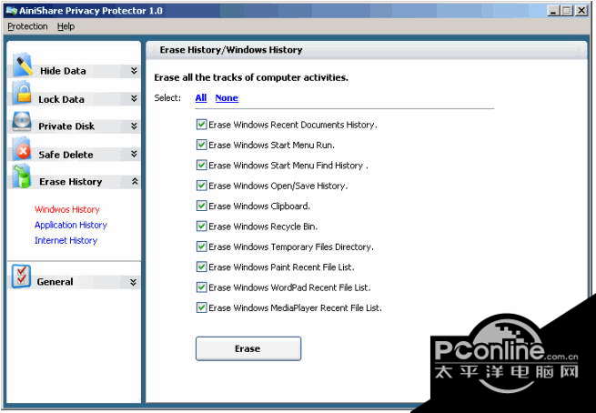The width and height of the screenshot is (596, 413).
Task: Toggle Erase Windows Paint Recent File List
Action: (x=201, y=267)
